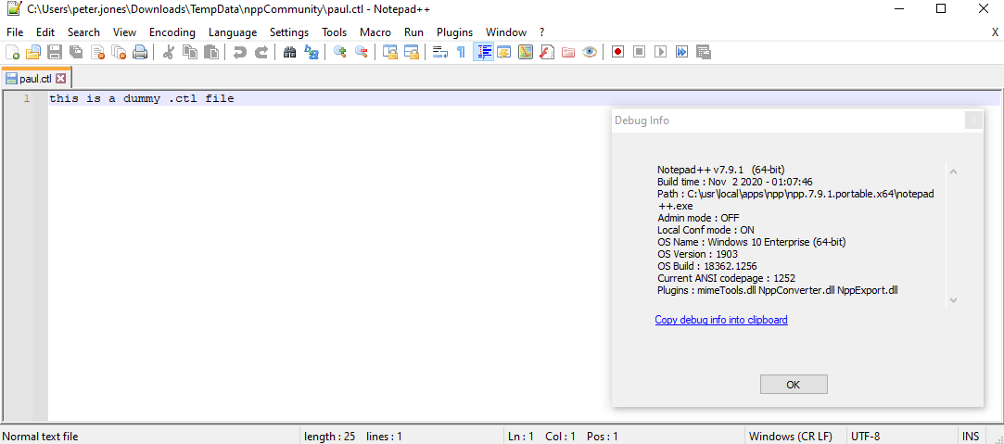
Task: Click OK in the Debug Info dialog
Action: click(x=794, y=385)
